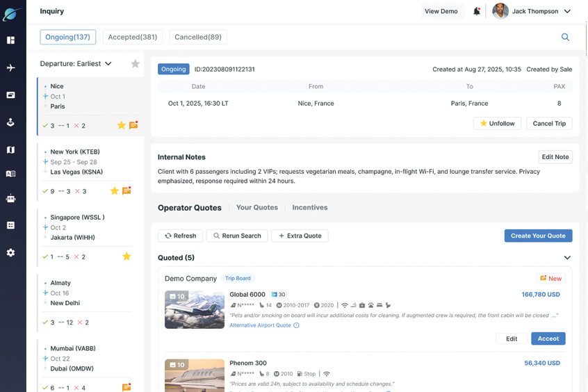Image resolution: width=588 pixels, height=392 pixels.
Task: Toggle the favorites star filter beside Departure sort
Action: [x=136, y=64]
